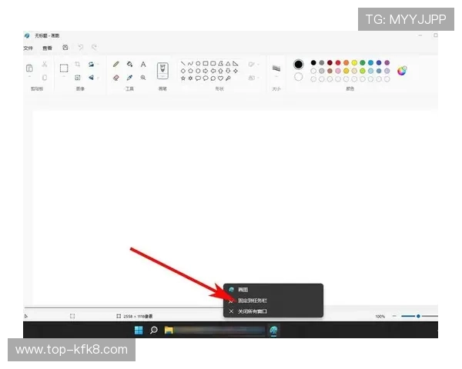Viewport: 462px width, 369px height.
Task: Select the Pencil tool
Action: [x=115, y=65]
